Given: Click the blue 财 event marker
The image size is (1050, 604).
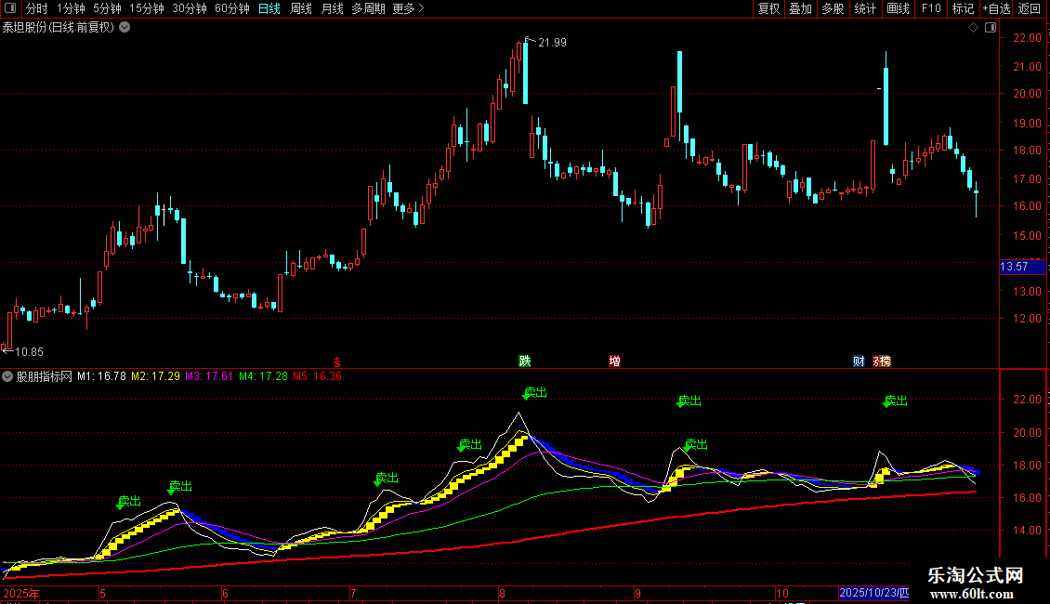Looking at the screenshot, I should click(x=859, y=361).
